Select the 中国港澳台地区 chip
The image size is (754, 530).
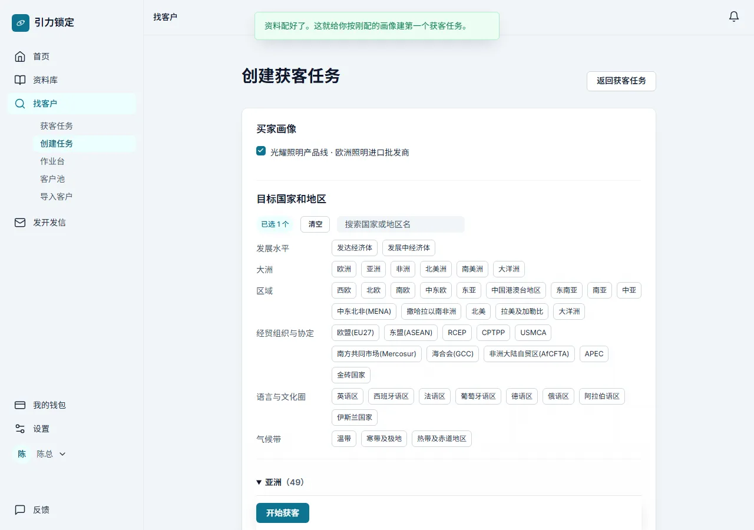(x=516, y=290)
